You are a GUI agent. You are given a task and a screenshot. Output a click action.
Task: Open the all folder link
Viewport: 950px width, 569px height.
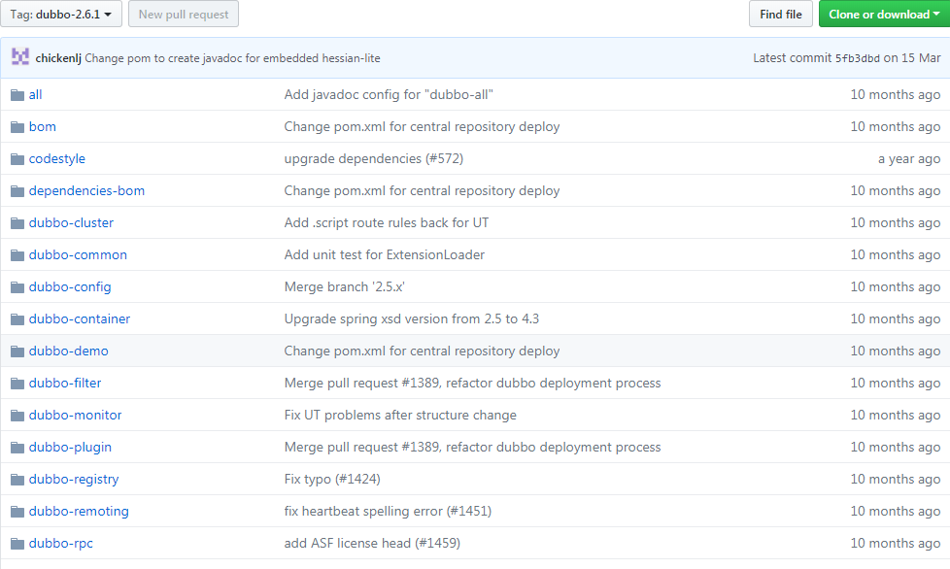click(35, 94)
